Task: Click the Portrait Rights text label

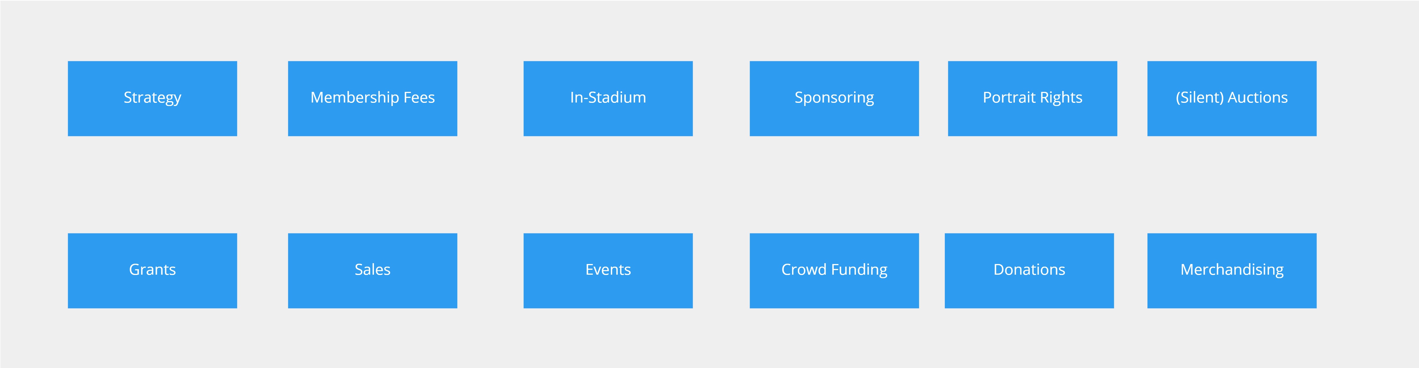Action: point(1032,98)
